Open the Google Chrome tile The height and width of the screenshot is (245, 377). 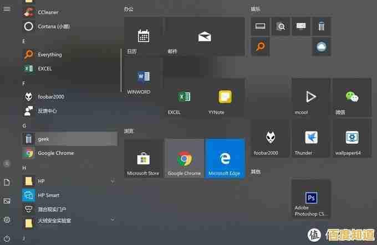184,158
